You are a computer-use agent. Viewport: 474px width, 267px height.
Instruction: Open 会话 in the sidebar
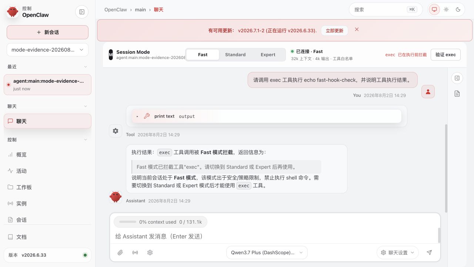coord(47,220)
